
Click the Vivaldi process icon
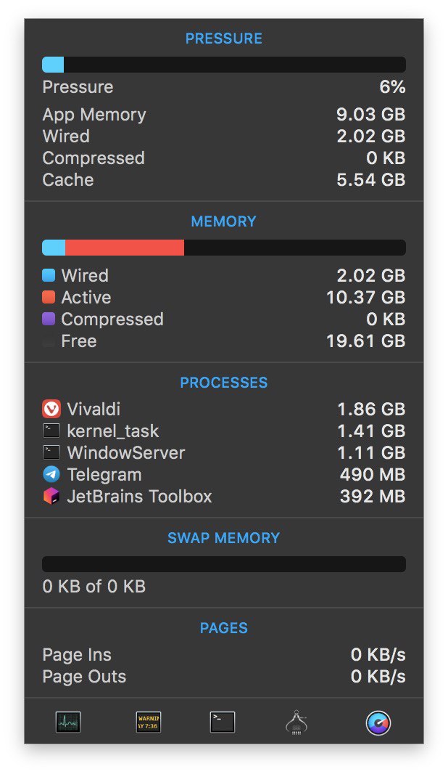click(51, 409)
